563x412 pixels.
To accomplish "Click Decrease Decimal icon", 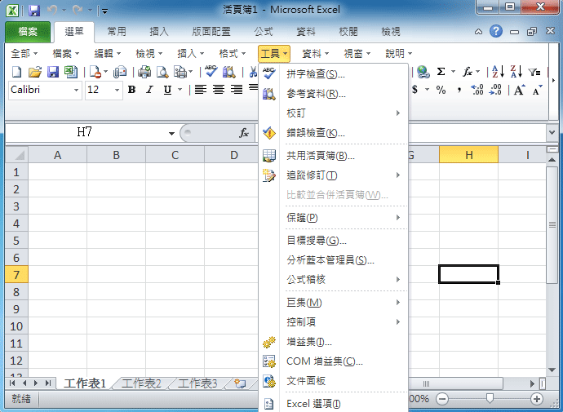I will click(495, 90).
